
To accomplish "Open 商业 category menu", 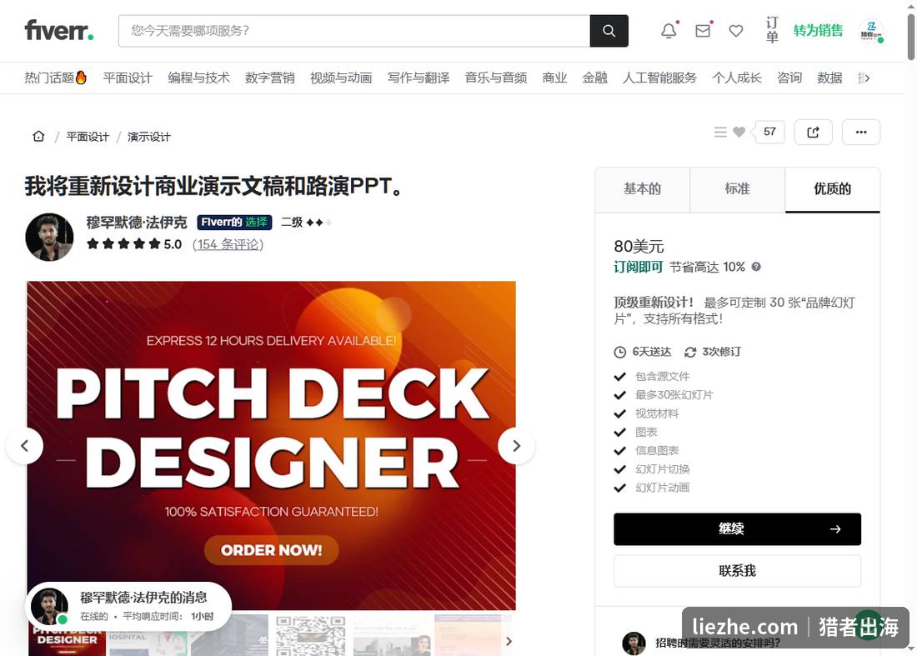I will click(554, 78).
